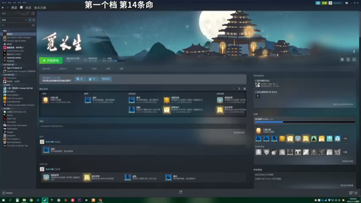361x203 pixels.
Task: Open the first locked gray achievement icon
Action: click(x=258, y=152)
